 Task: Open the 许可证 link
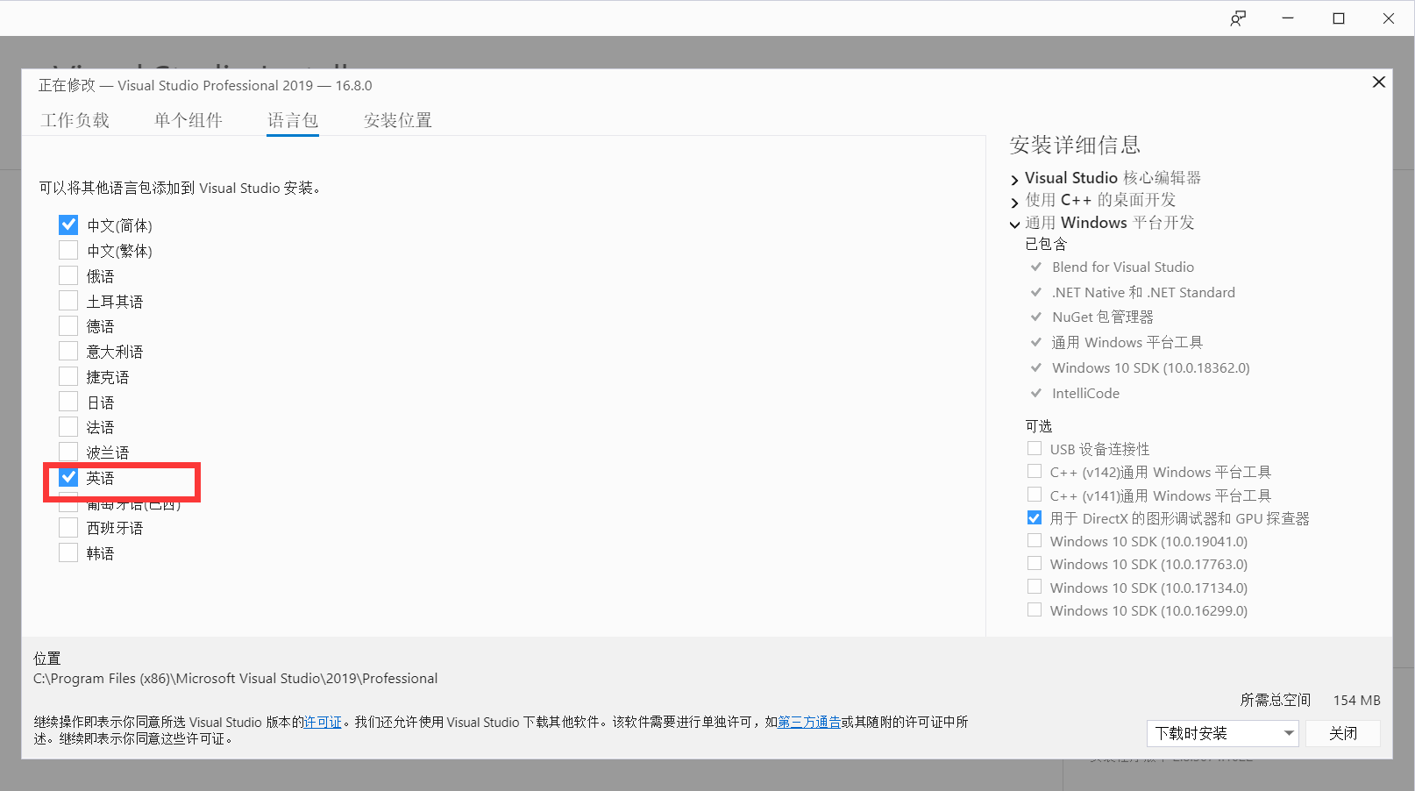323,723
